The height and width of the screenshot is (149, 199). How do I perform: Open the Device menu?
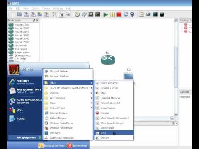point(46,8)
